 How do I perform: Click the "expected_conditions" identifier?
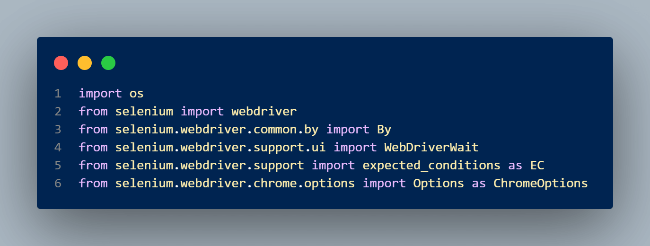[x=431, y=166]
